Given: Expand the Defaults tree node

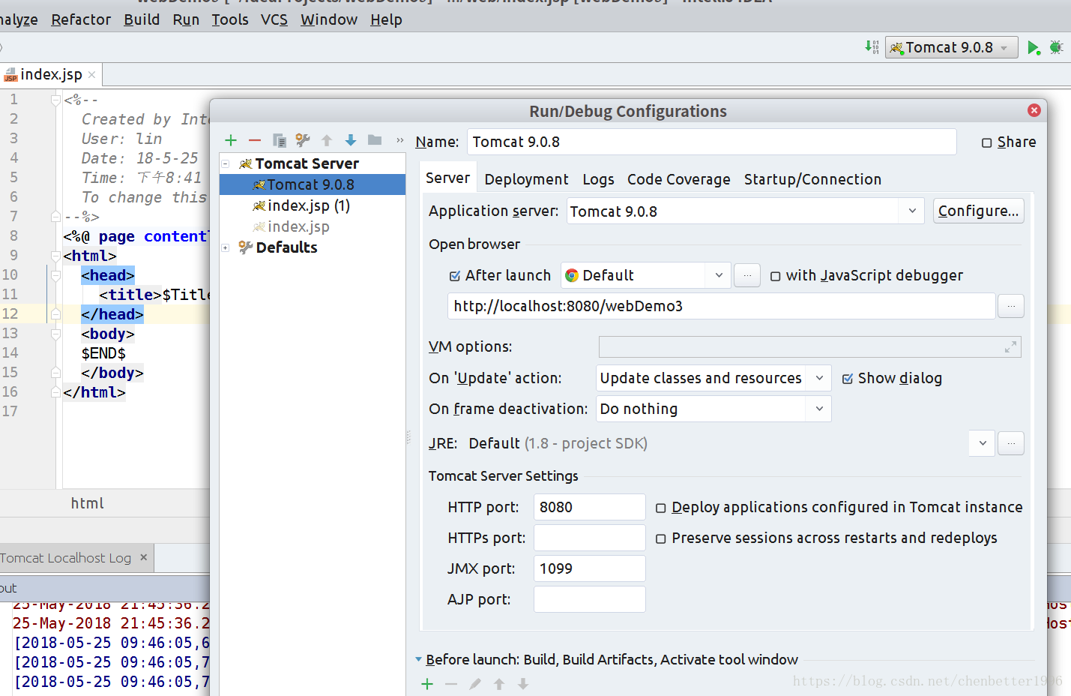Looking at the screenshot, I should click(x=225, y=247).
